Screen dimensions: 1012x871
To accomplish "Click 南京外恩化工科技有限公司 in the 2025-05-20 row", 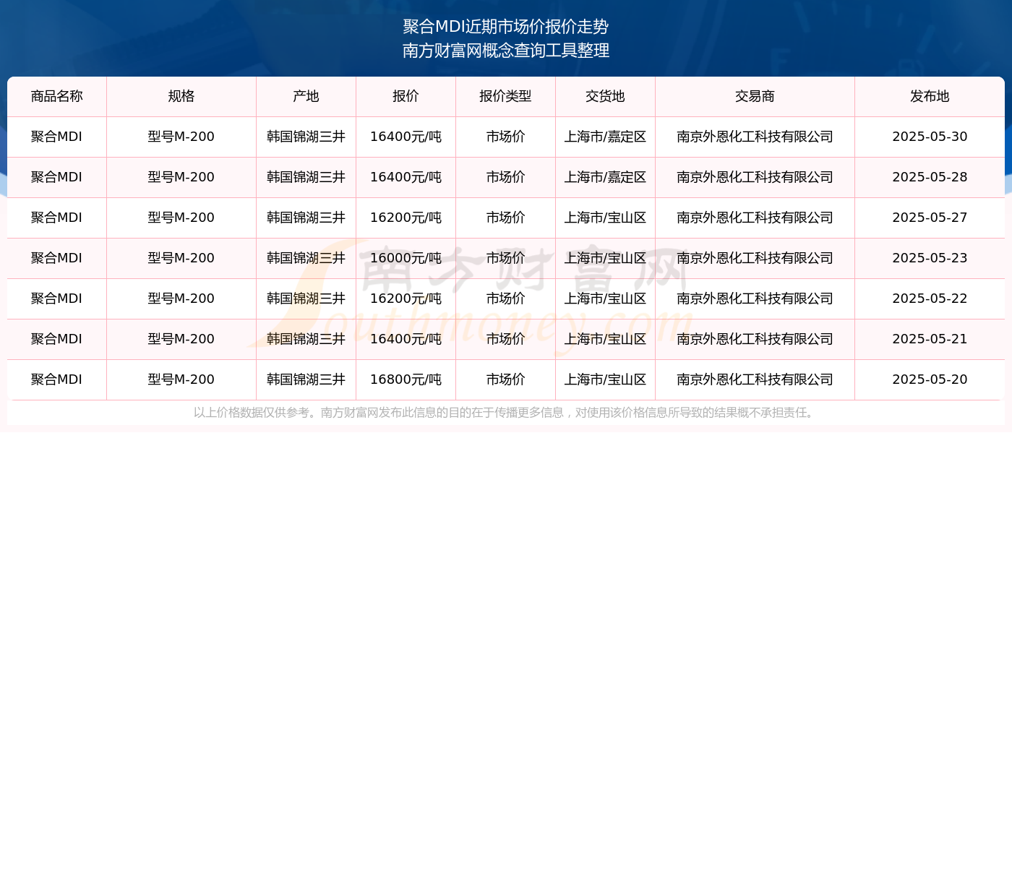I will coord(755,379).
